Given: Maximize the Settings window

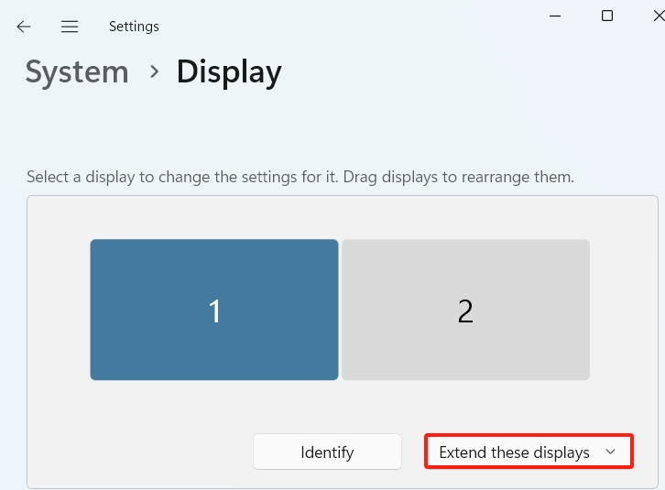Looking at the screenshot, I should [x=607, y=16].
